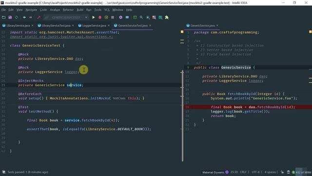Viewport: 312px width, 176px height.
Task: Close the LibraryServiceTest.java tab
Action: point(73,25)
